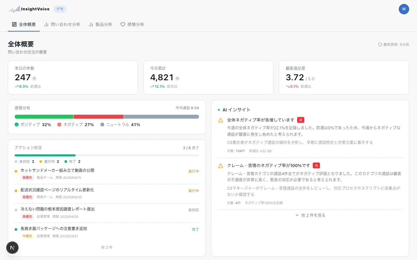Click the grey neutral sentiment bar segment
Image resolution: width=417 pixels, height=260 pixels.
pos(161,117)
